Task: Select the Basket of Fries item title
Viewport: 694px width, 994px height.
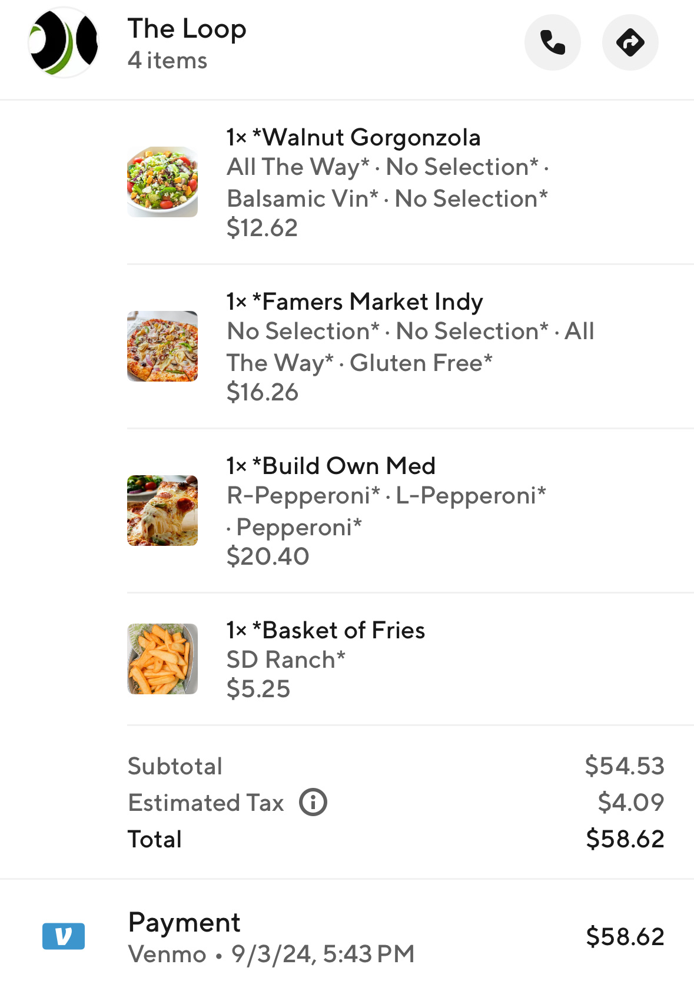Action: click(x=326, y=631)
